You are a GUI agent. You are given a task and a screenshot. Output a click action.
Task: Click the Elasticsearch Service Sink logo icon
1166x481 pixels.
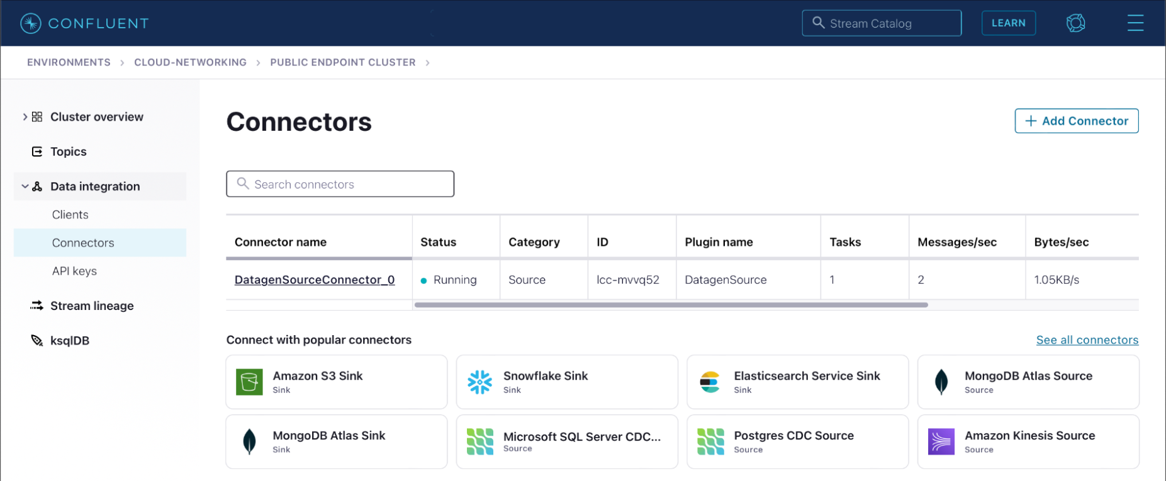coord(710,382)
